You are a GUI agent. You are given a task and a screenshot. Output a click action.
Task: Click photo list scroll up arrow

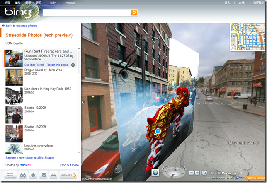[79, 49]
